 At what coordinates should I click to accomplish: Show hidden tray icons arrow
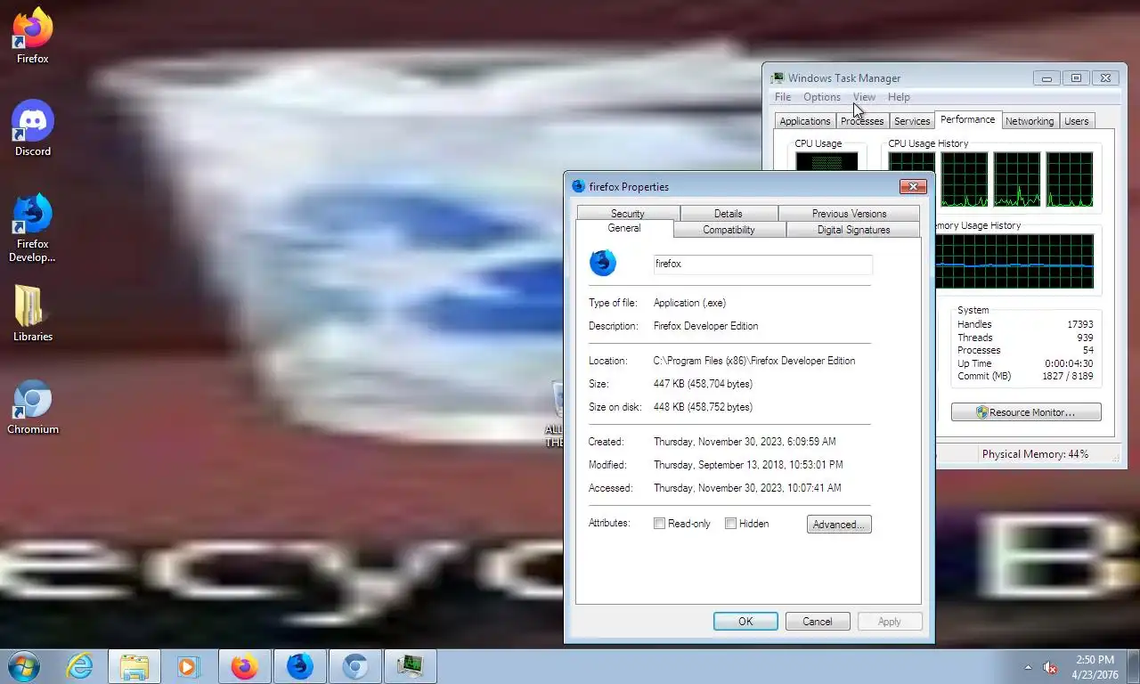[x=1029, y=667]
